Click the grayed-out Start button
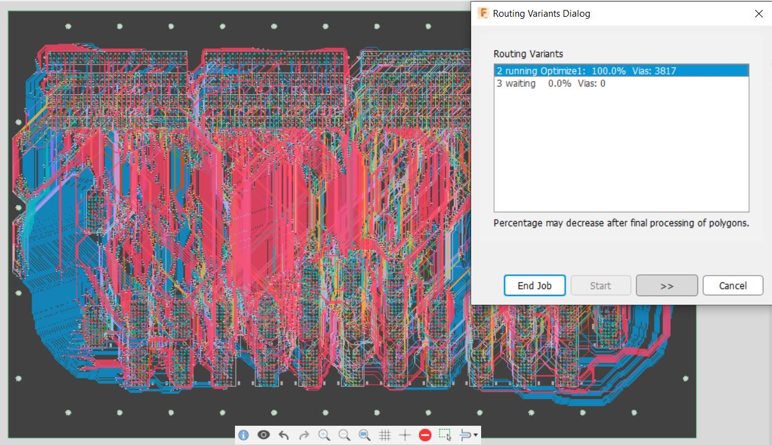This screenshot has height=445, width=772. click(x=600, y=285)
